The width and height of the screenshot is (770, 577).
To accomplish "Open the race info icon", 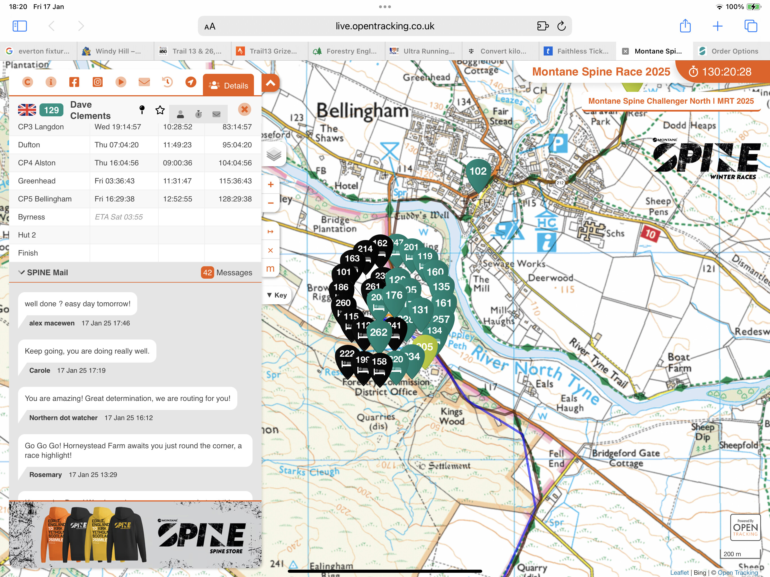I will [x=51, y=82].
